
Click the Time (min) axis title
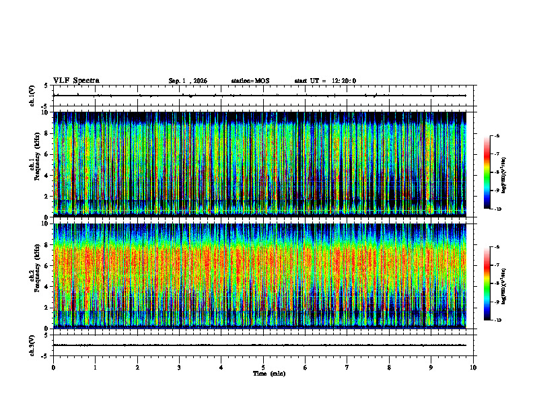click(269, 374)
